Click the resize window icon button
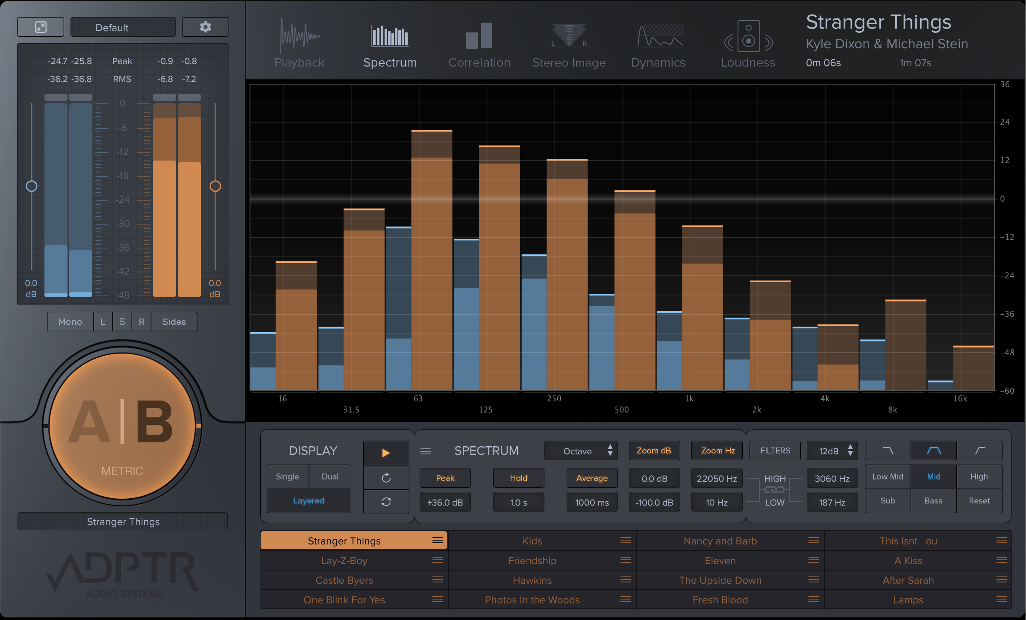Viewport: 1026px width, 620px height. (41, 27)
